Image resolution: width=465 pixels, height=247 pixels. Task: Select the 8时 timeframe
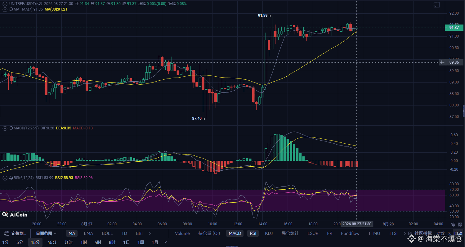[112, 242]
